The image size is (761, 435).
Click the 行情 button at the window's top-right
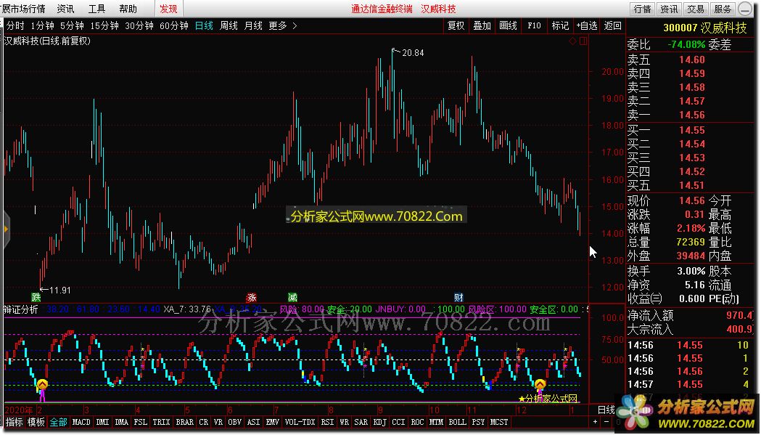click(643, 9)
